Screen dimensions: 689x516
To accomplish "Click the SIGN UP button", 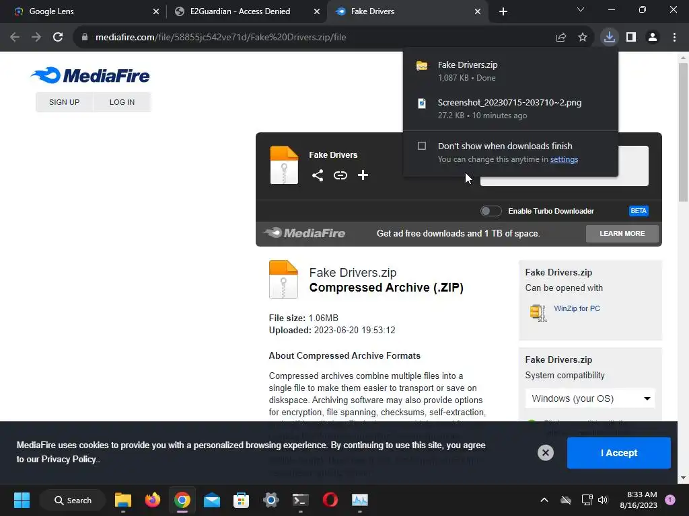I will coord(64,102).
